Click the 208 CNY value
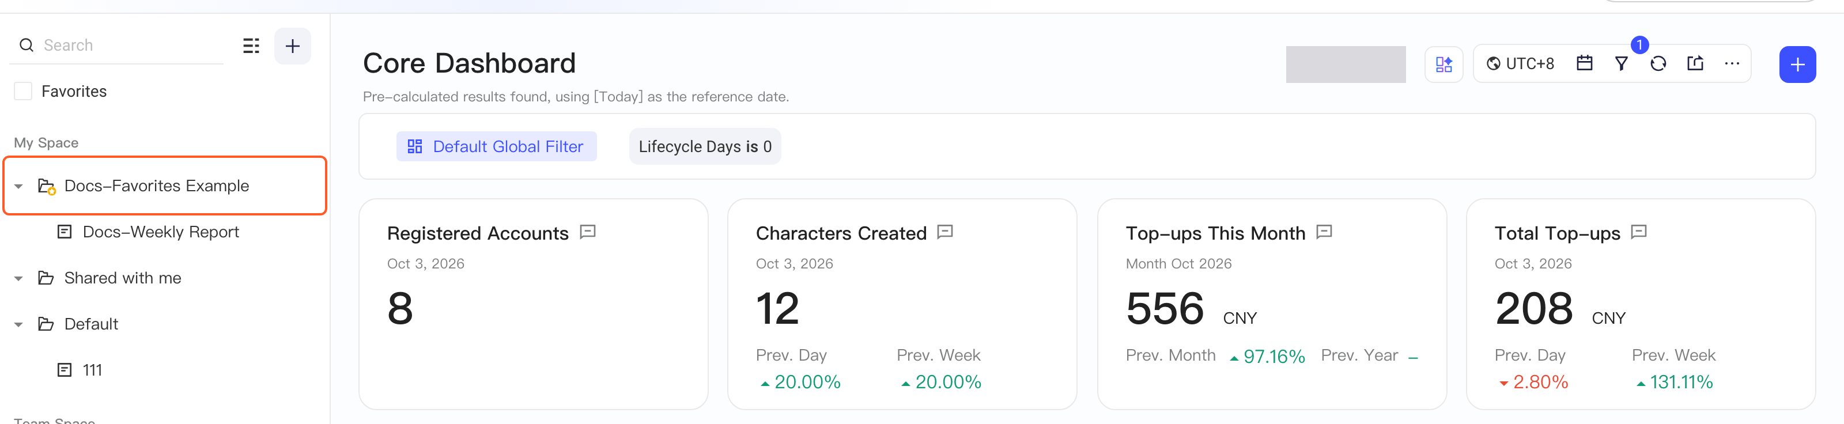This screenshot has height=424, width=1844. coord(1560,309)
